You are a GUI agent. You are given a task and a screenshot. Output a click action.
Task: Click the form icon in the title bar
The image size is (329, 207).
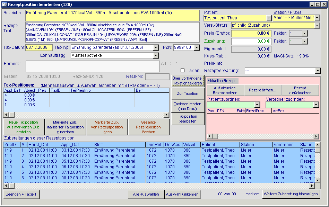tap(4, 4)
